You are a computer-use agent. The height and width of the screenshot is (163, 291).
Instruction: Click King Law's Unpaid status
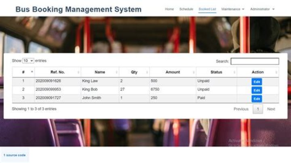[203, 81]
